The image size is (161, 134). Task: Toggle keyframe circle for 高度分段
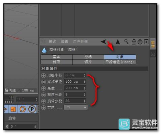[44, 95]
